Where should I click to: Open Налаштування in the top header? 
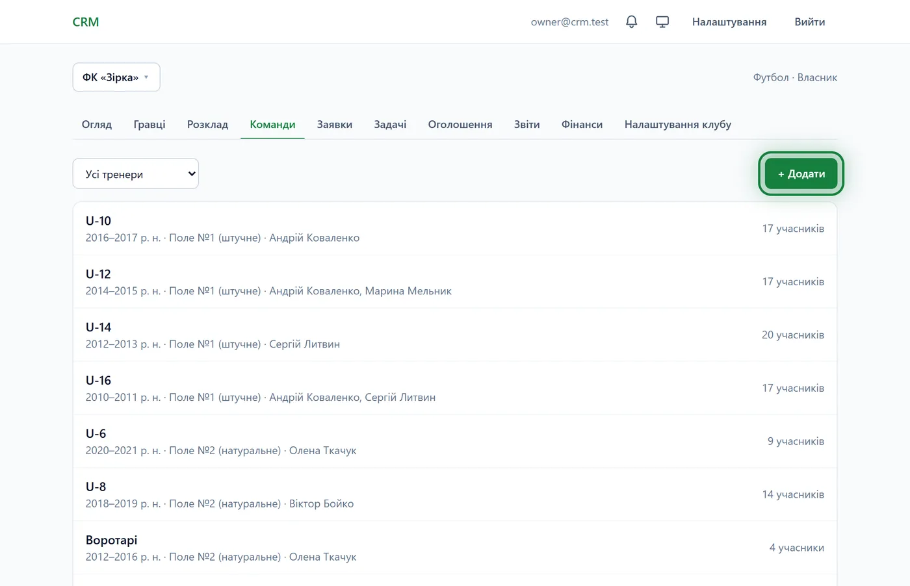pyautogui.click(x=729, y=22)
